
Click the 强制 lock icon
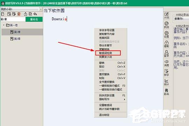(x=167, y=44)
